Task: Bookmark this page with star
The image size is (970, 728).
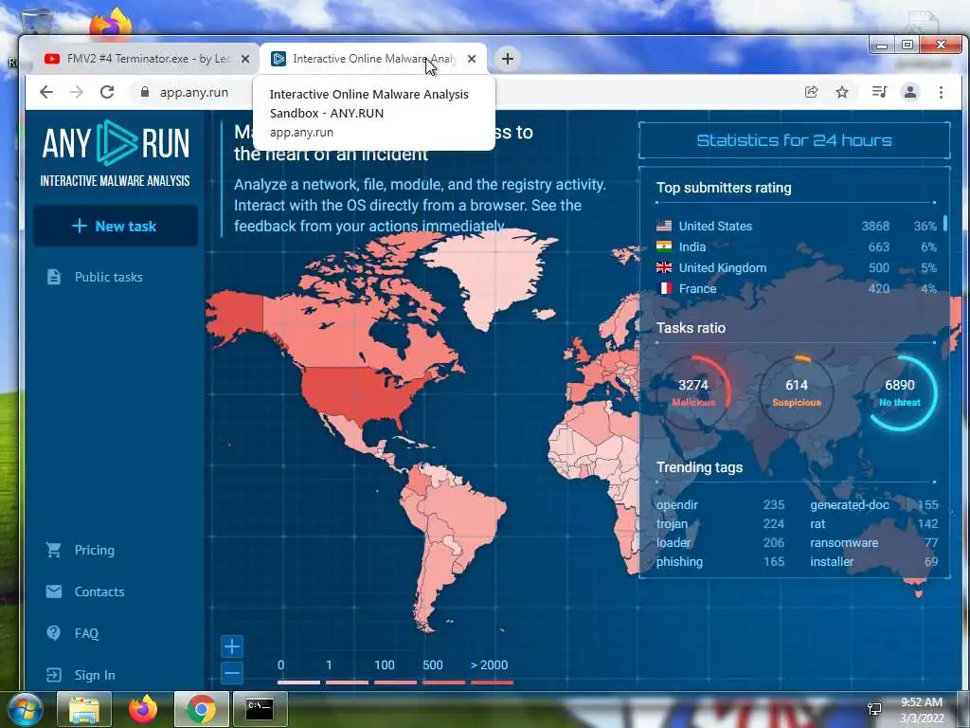Action: [x=842, y=92]
